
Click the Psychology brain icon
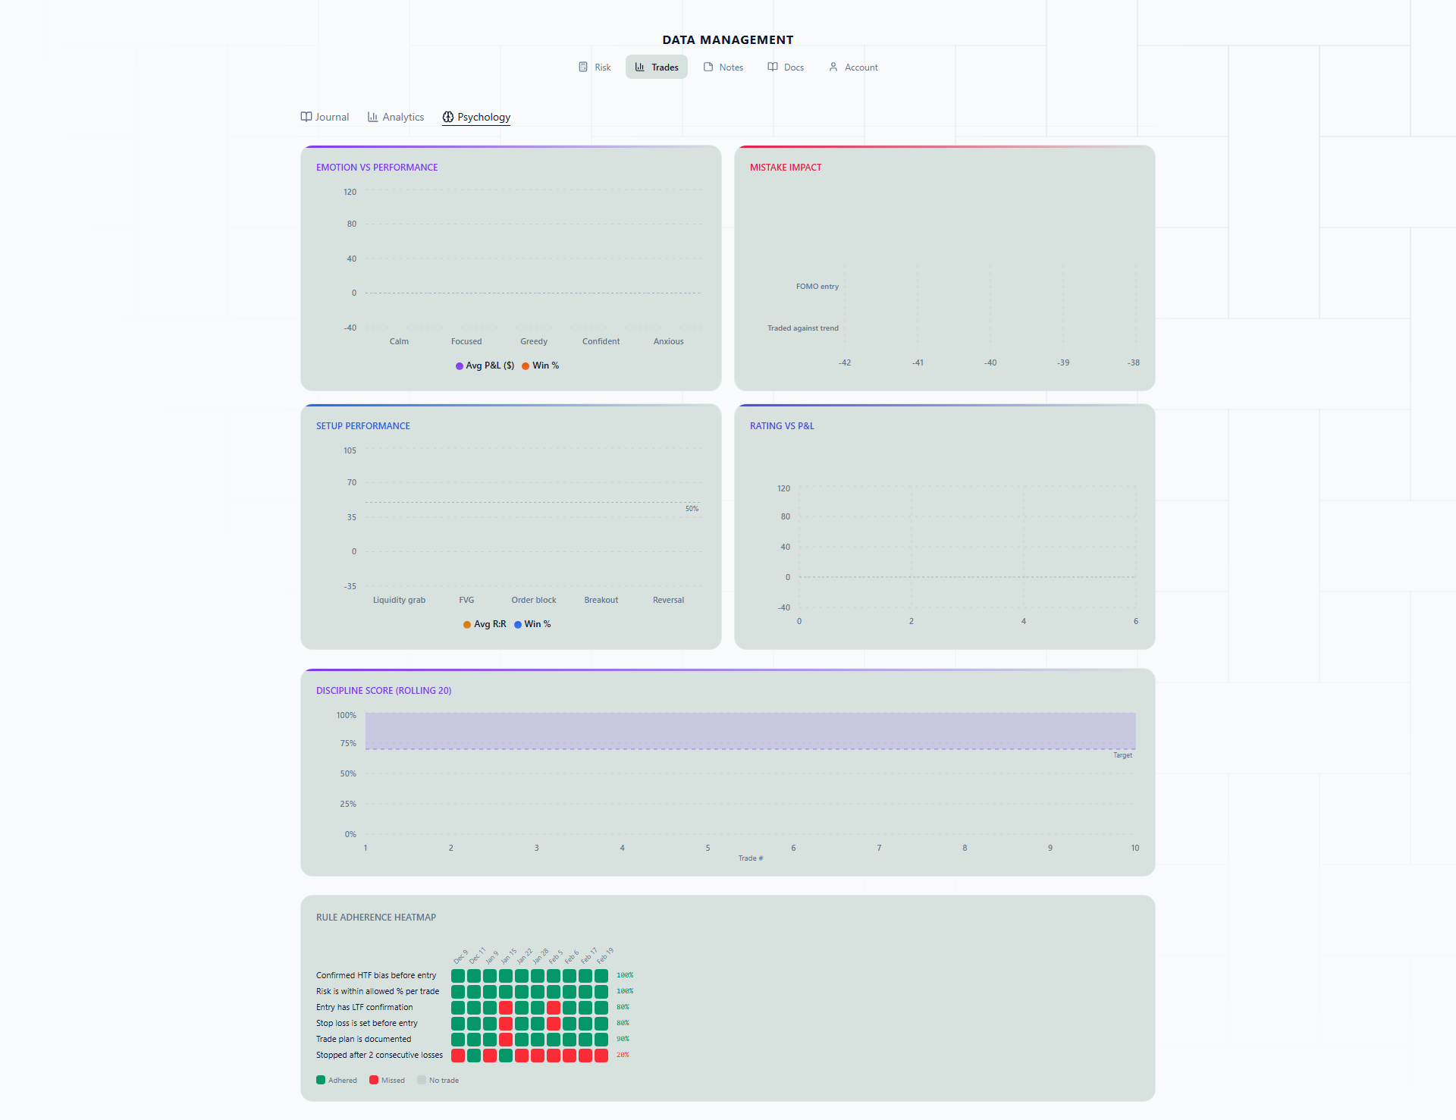[x=448, y=117]
